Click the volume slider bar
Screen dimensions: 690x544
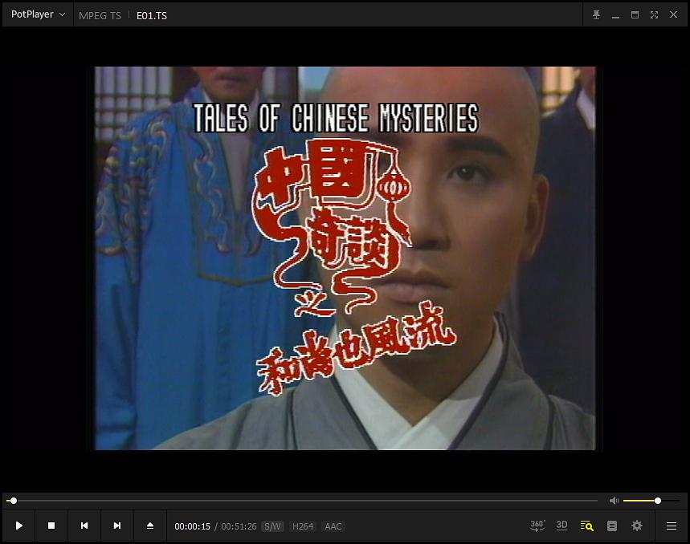pos(651,501)
